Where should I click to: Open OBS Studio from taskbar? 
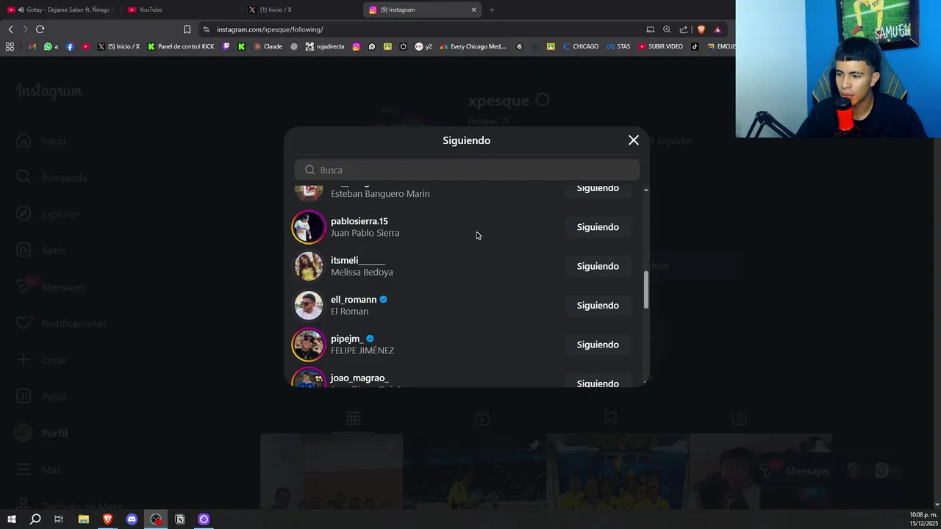pos(156,519)
